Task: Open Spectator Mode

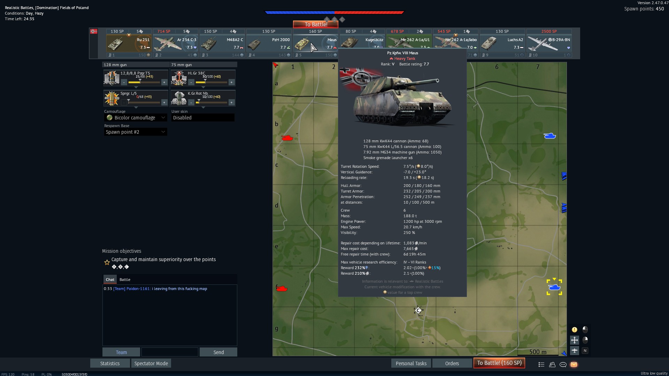Action: point(151,363)
